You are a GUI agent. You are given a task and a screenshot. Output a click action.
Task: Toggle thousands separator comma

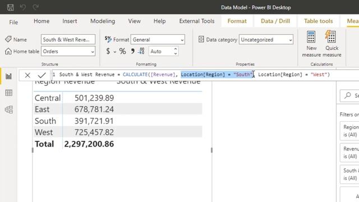(132, 51)
